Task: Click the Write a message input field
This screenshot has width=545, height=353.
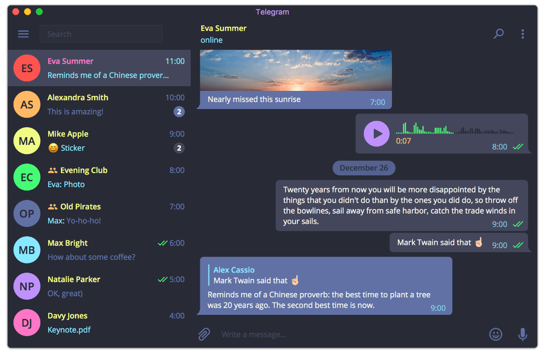Action: coord(318,334)
